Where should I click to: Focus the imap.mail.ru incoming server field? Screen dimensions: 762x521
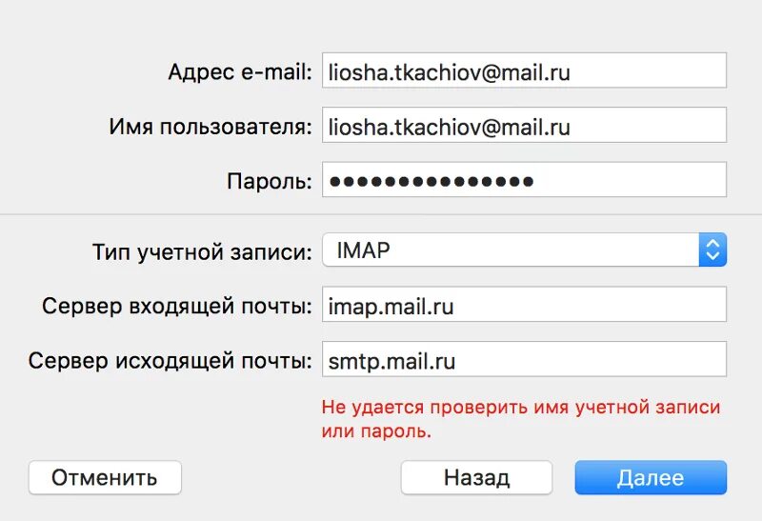pos(525,304)
